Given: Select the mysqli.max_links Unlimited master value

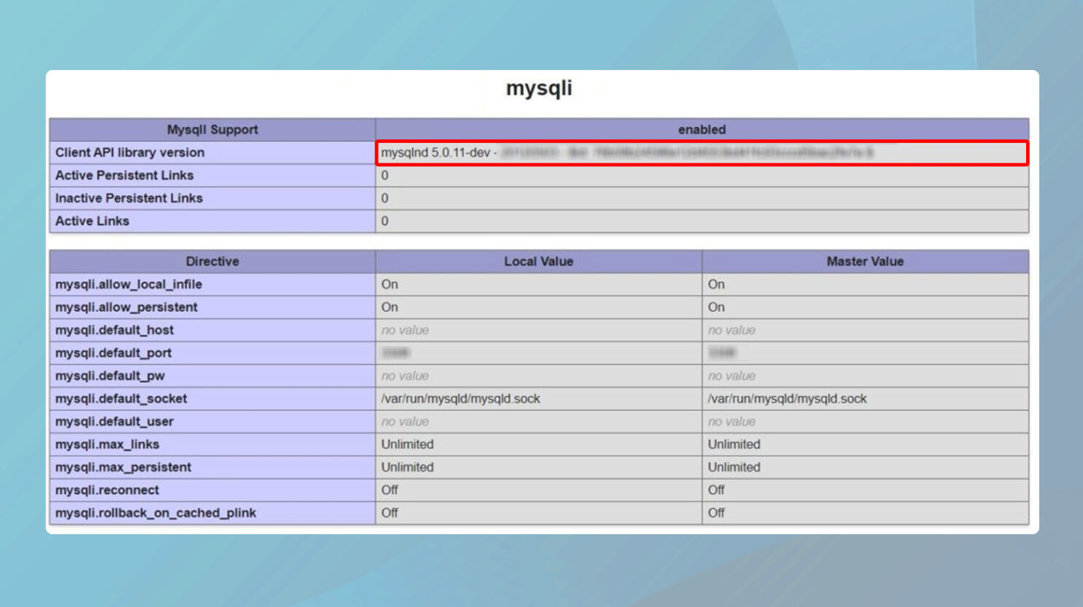Looking at the screenshot, I should pos(734,444).
